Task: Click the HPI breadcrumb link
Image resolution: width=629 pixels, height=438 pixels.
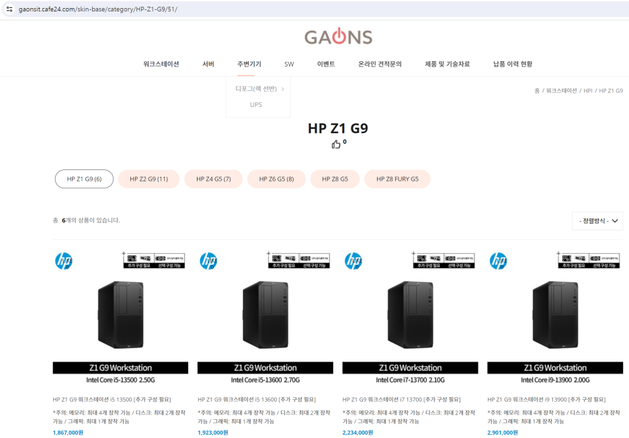Action: pyautogui.click(x=588, y=91)
